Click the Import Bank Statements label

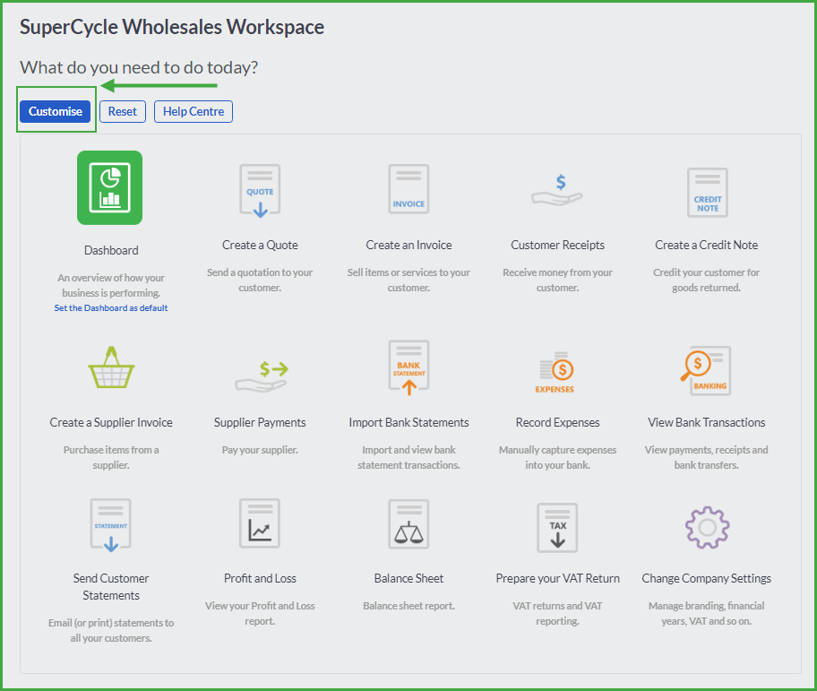409,423
